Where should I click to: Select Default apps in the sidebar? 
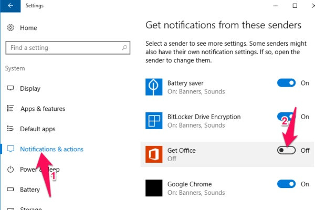click(38, 129)
